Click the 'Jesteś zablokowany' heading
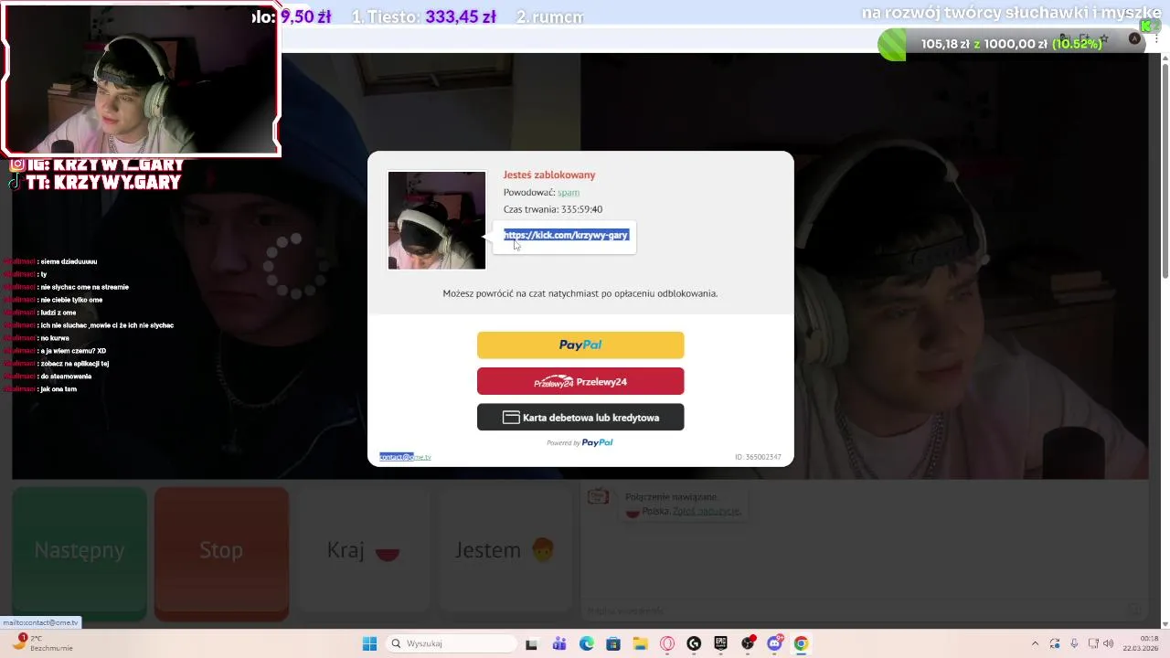Viewport: 1170px width, 658px height. pyautogui.click(x=549, y=175)
